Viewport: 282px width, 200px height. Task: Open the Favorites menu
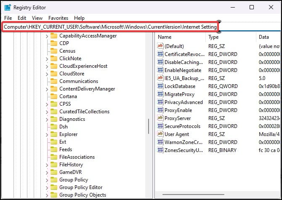[x=58, y=18]
